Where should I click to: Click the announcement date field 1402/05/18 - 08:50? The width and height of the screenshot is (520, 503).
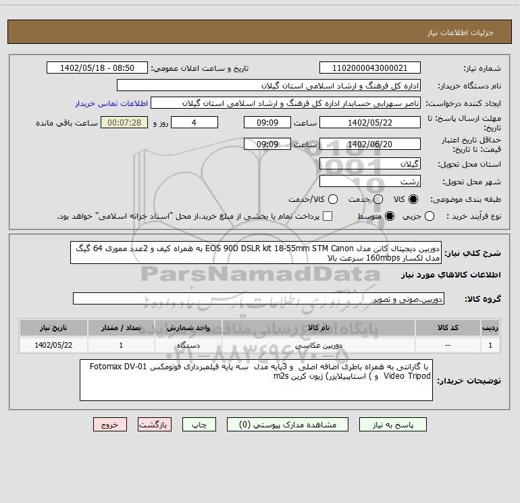97,68
